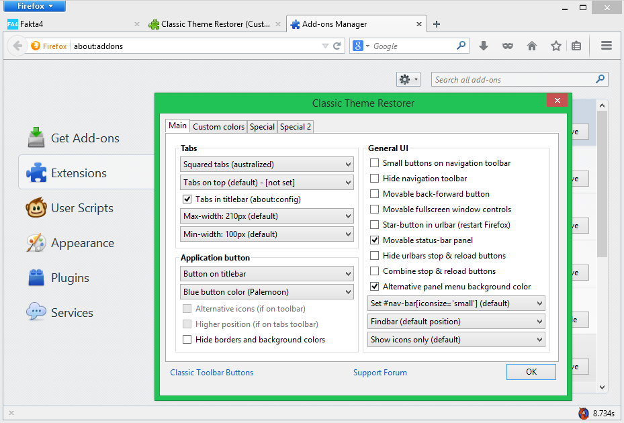Open Set #nav-bar[iconsize='small'] dropdown
624x423 pixels.
point(456,303)
